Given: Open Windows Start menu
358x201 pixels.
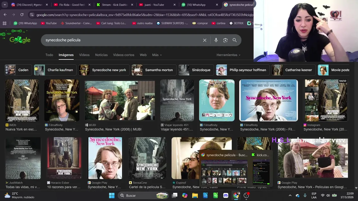Looking at the screenshot, I should click(112, 195).
